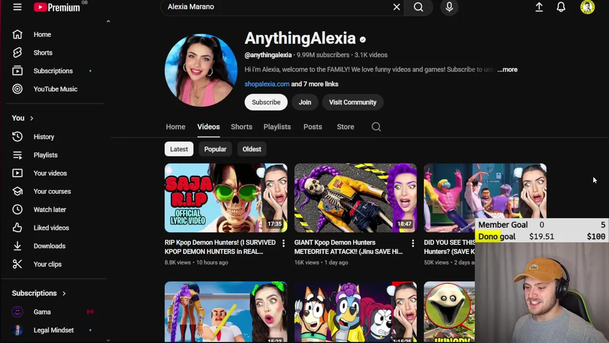Image resolution: width=609 pixels, height=343 pixels.
Task: Subscribe to AnythingAlexia
Action: click(x=266, y=102)
